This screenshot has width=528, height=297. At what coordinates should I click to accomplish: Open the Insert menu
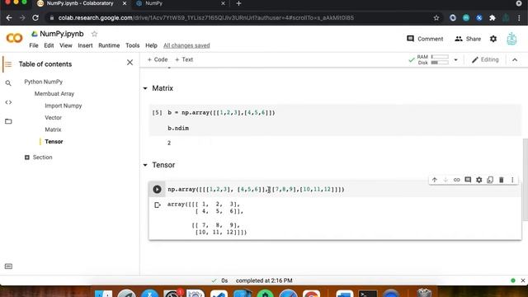85,45
